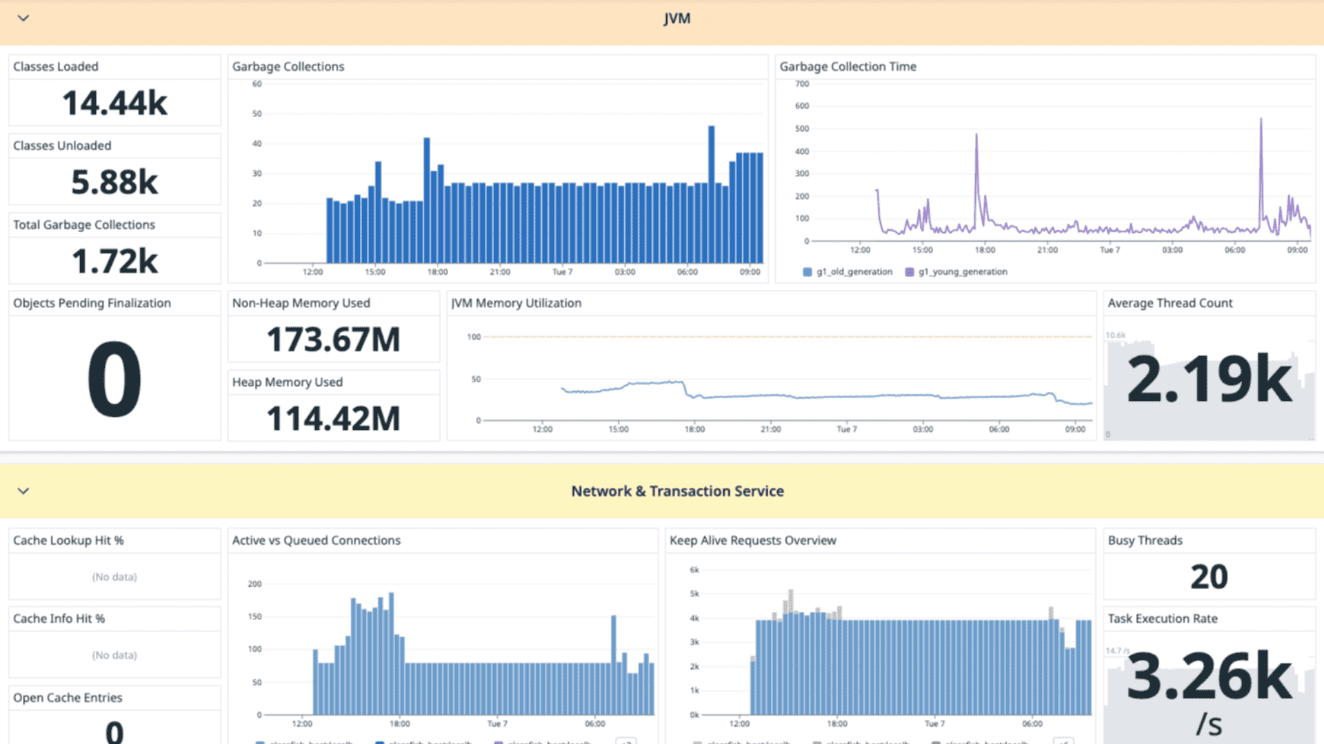Collapse the Network & Transaction Service group
Screen dimensions: 1324x744
click(x=23, y=491)
